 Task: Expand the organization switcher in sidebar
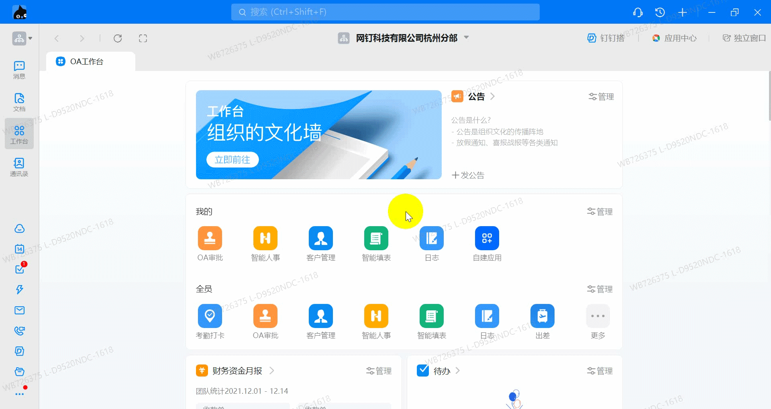22,38
